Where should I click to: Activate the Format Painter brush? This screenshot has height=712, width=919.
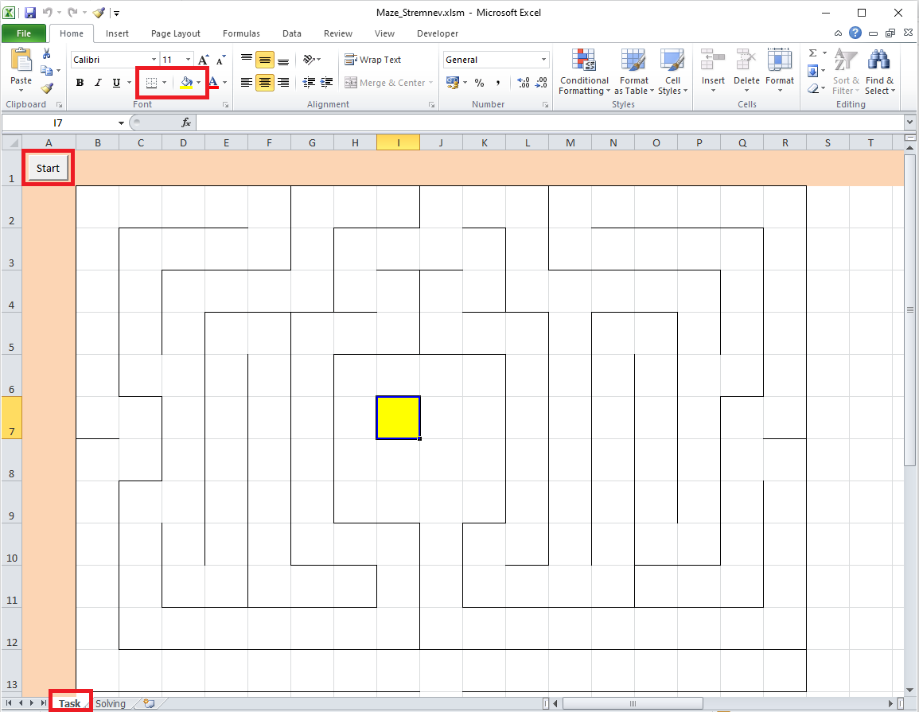coord(47,88)
